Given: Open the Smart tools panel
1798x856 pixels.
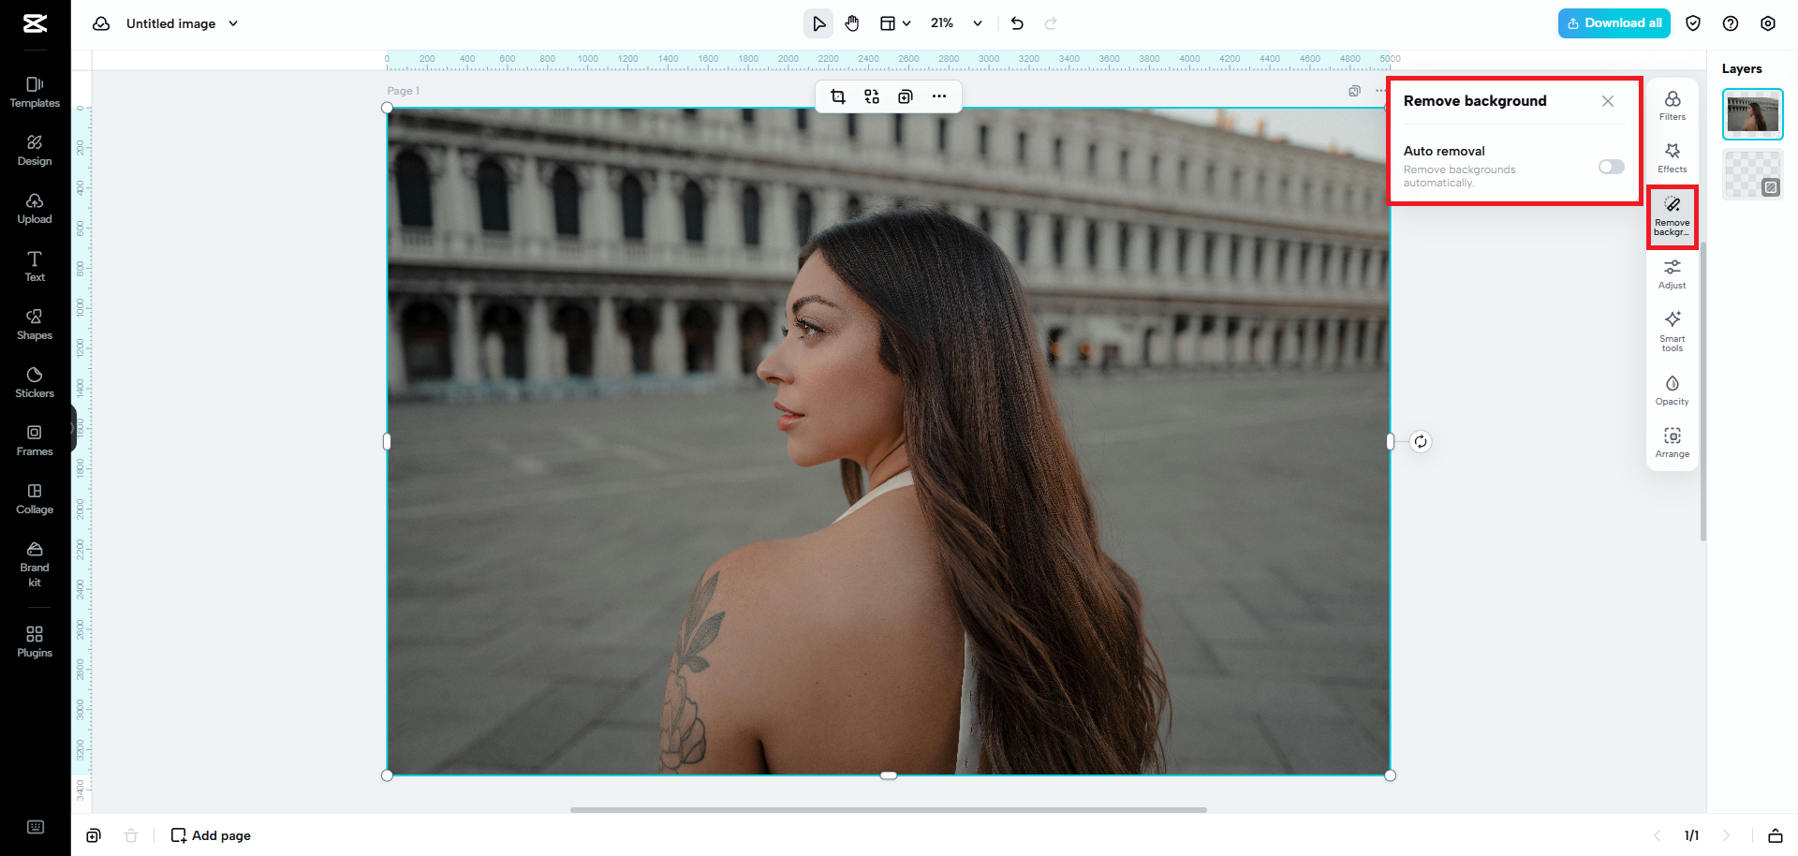Looking at the screenshot, I should tap(1672, 331).
